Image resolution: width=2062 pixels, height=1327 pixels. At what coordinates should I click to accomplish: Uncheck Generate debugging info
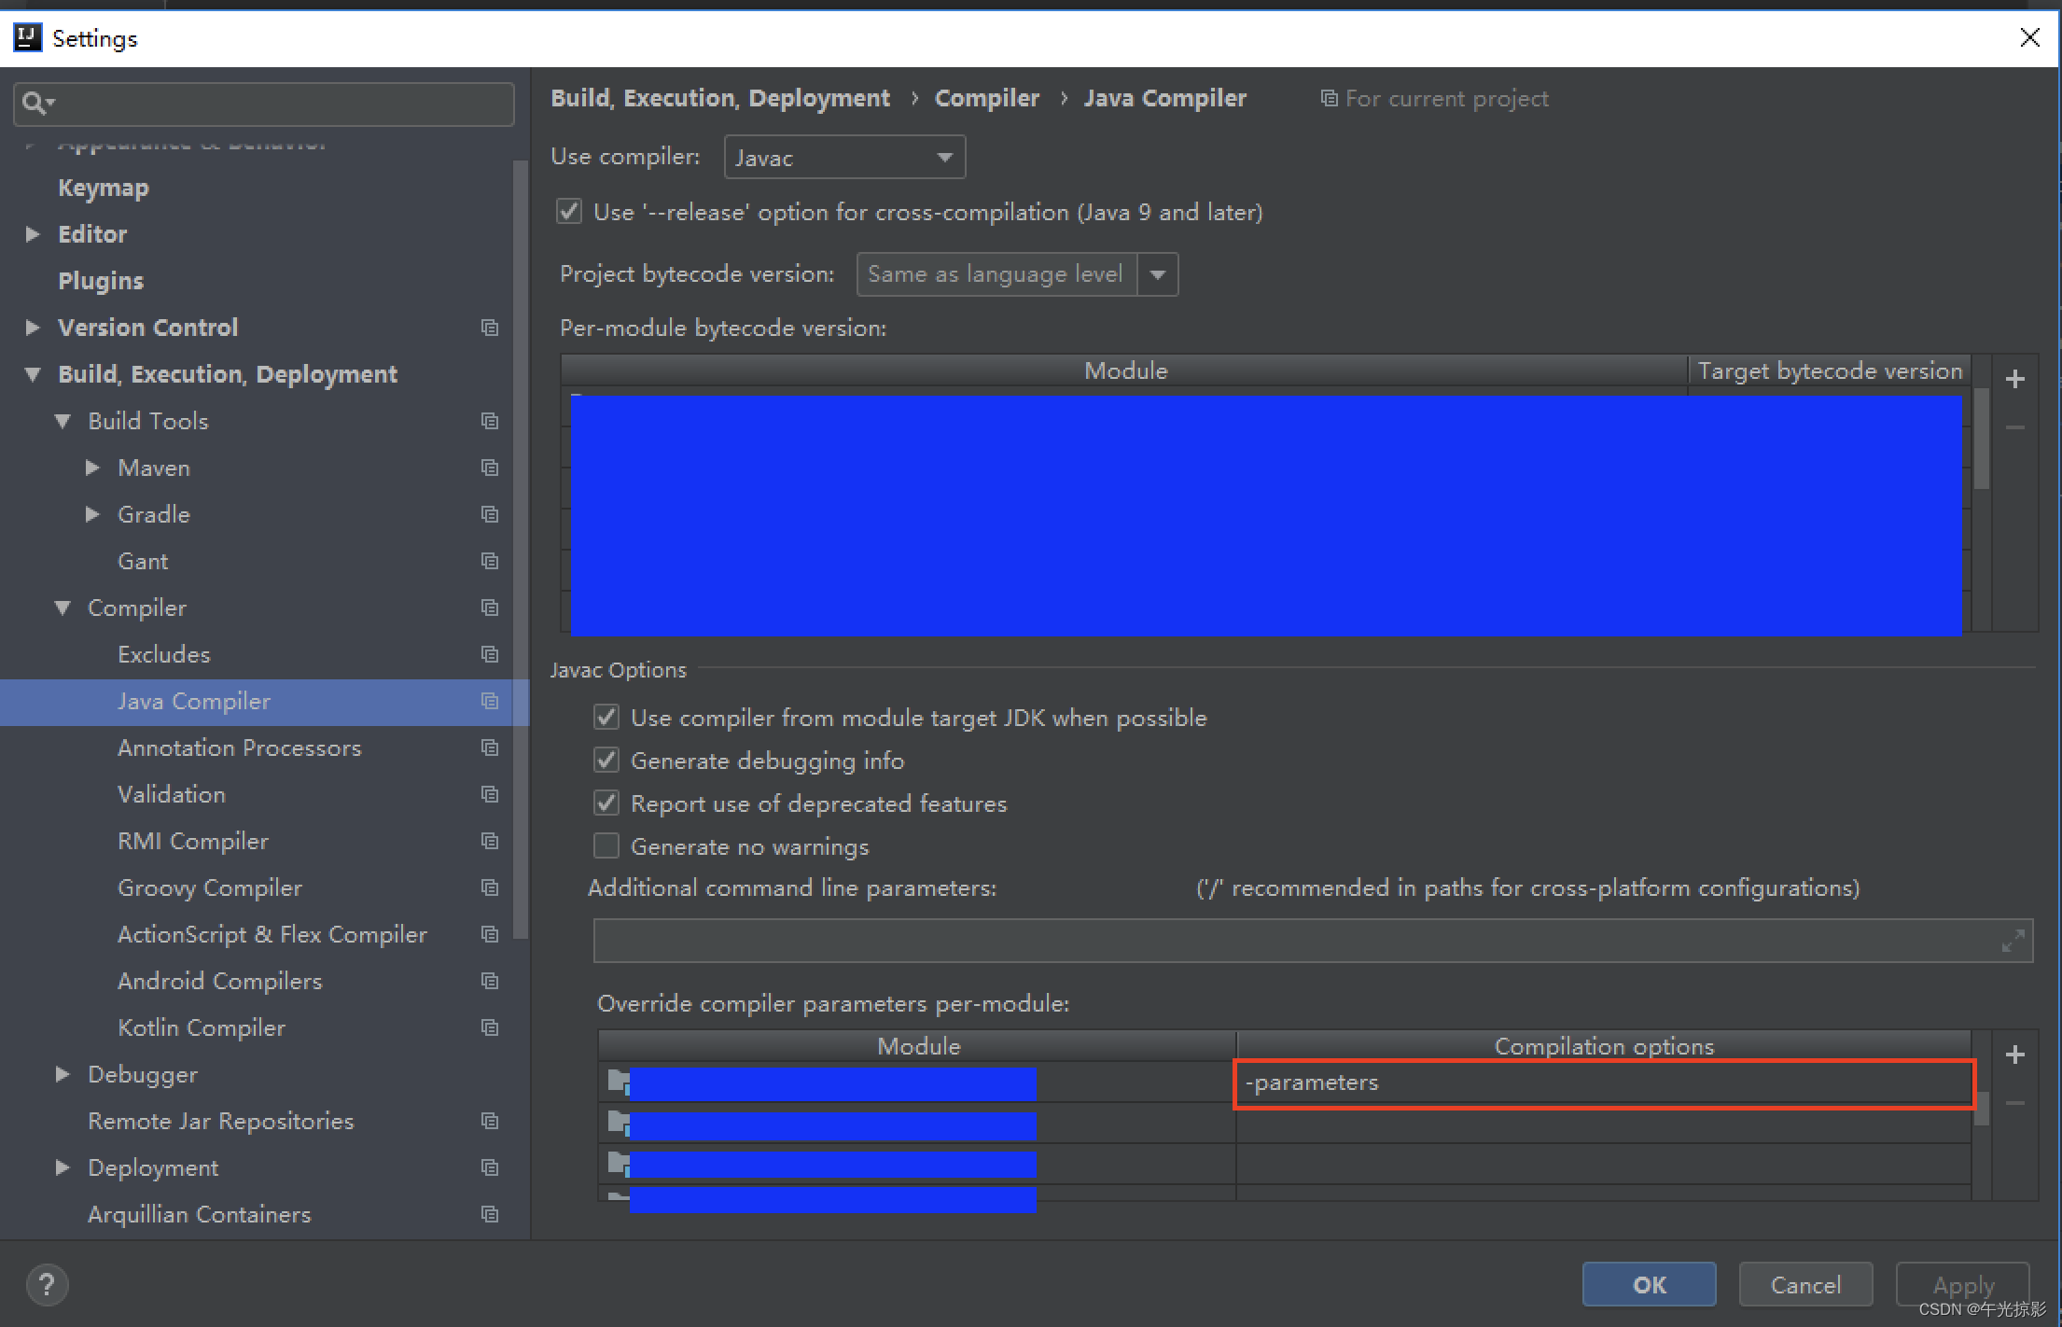click(x=606, y=761)
